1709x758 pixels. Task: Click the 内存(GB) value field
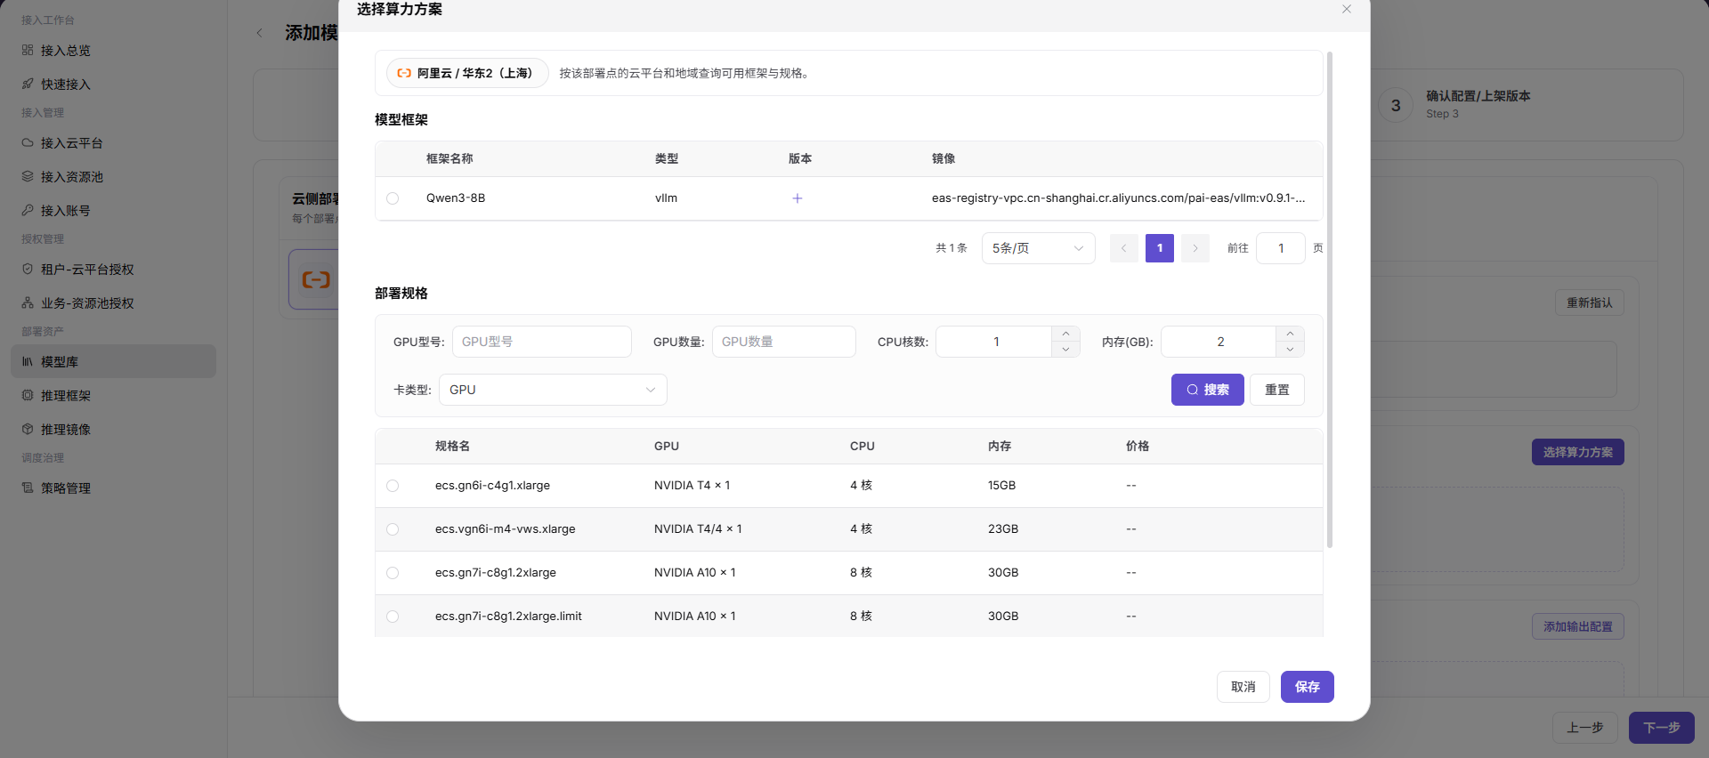click(1219, 342)
